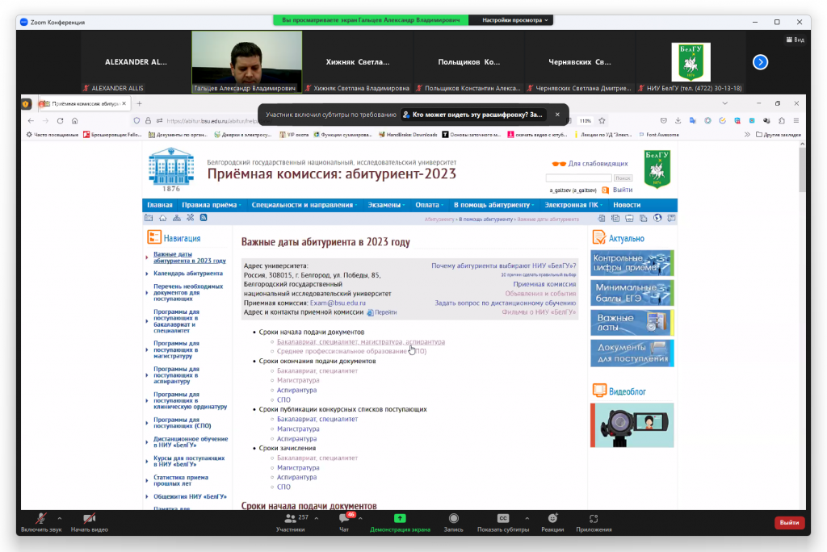Open the Приложения apps panel
827x552 pixels.
(x=594, y=522)
